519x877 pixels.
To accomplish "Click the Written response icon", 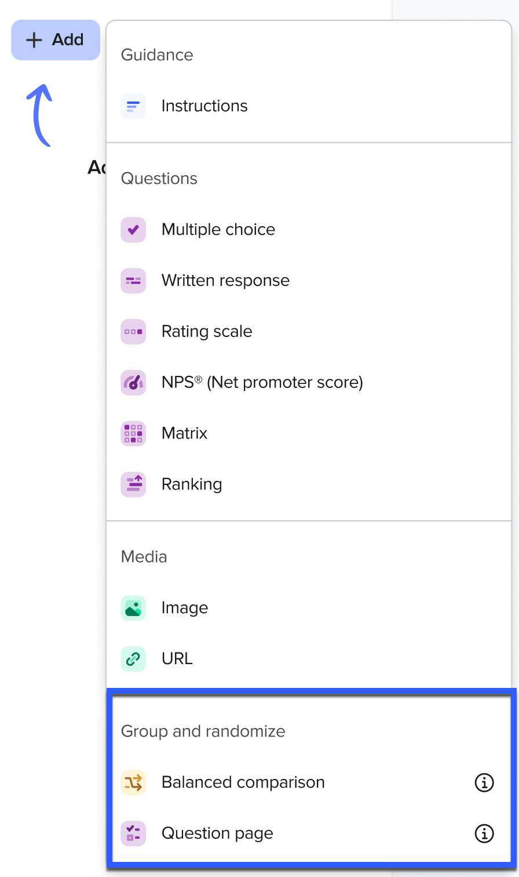I will tap(133, 281).
